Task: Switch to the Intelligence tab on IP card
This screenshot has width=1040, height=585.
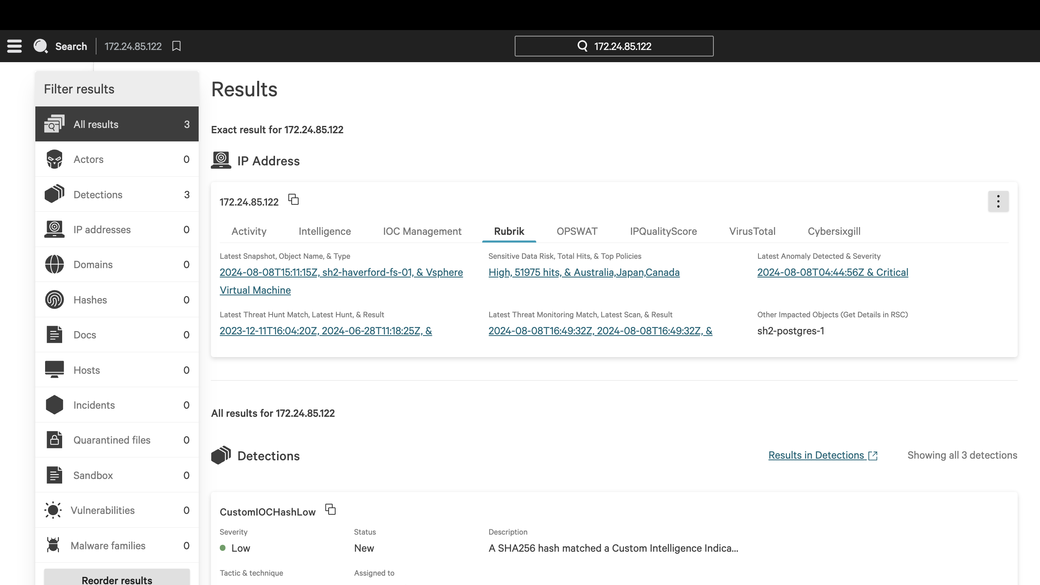Action: tap(324, 231)
